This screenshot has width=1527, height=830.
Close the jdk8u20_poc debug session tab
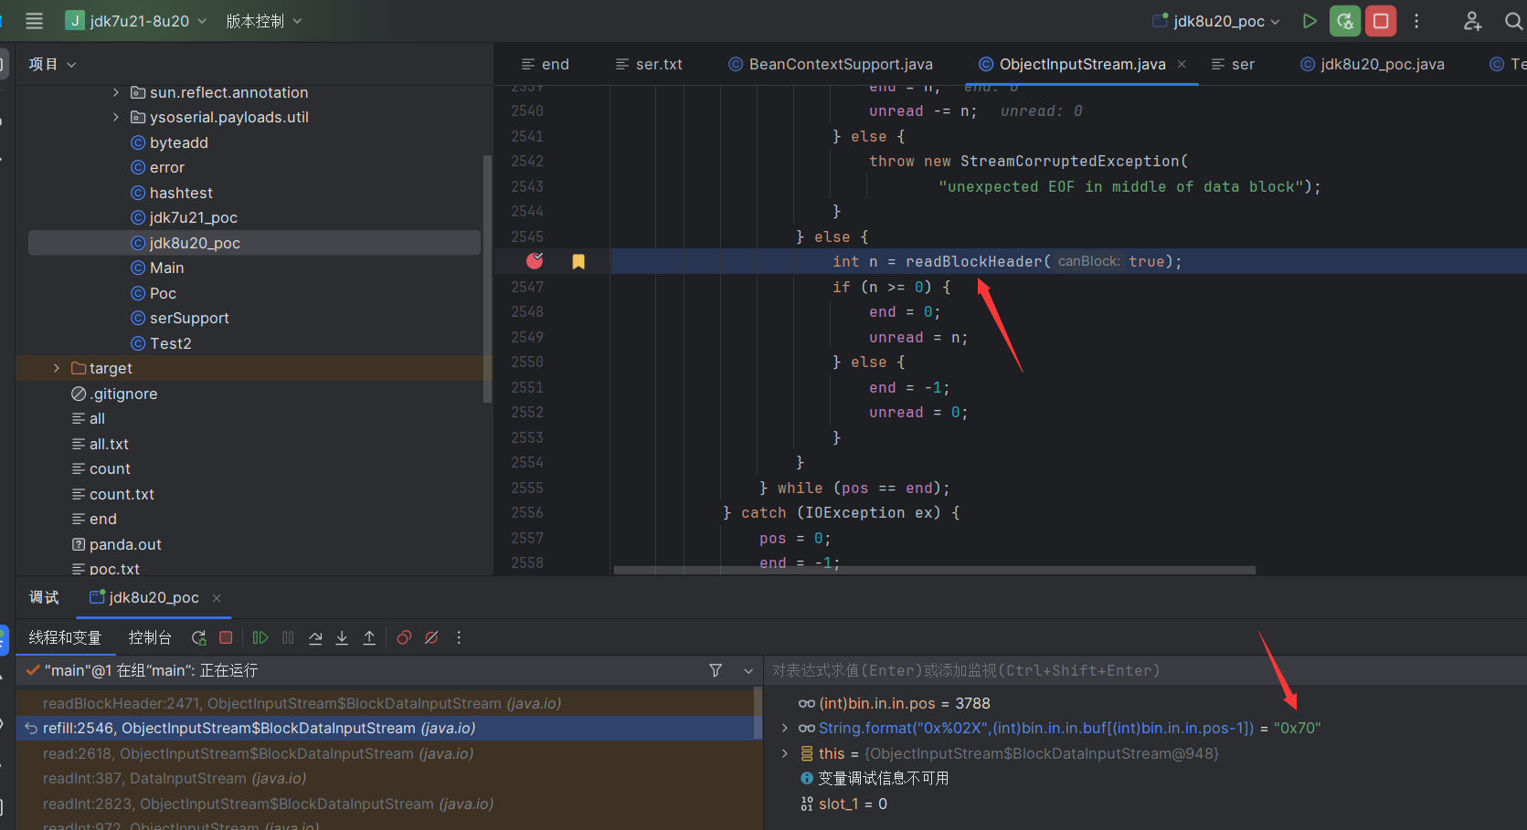[x=217, y=598]
